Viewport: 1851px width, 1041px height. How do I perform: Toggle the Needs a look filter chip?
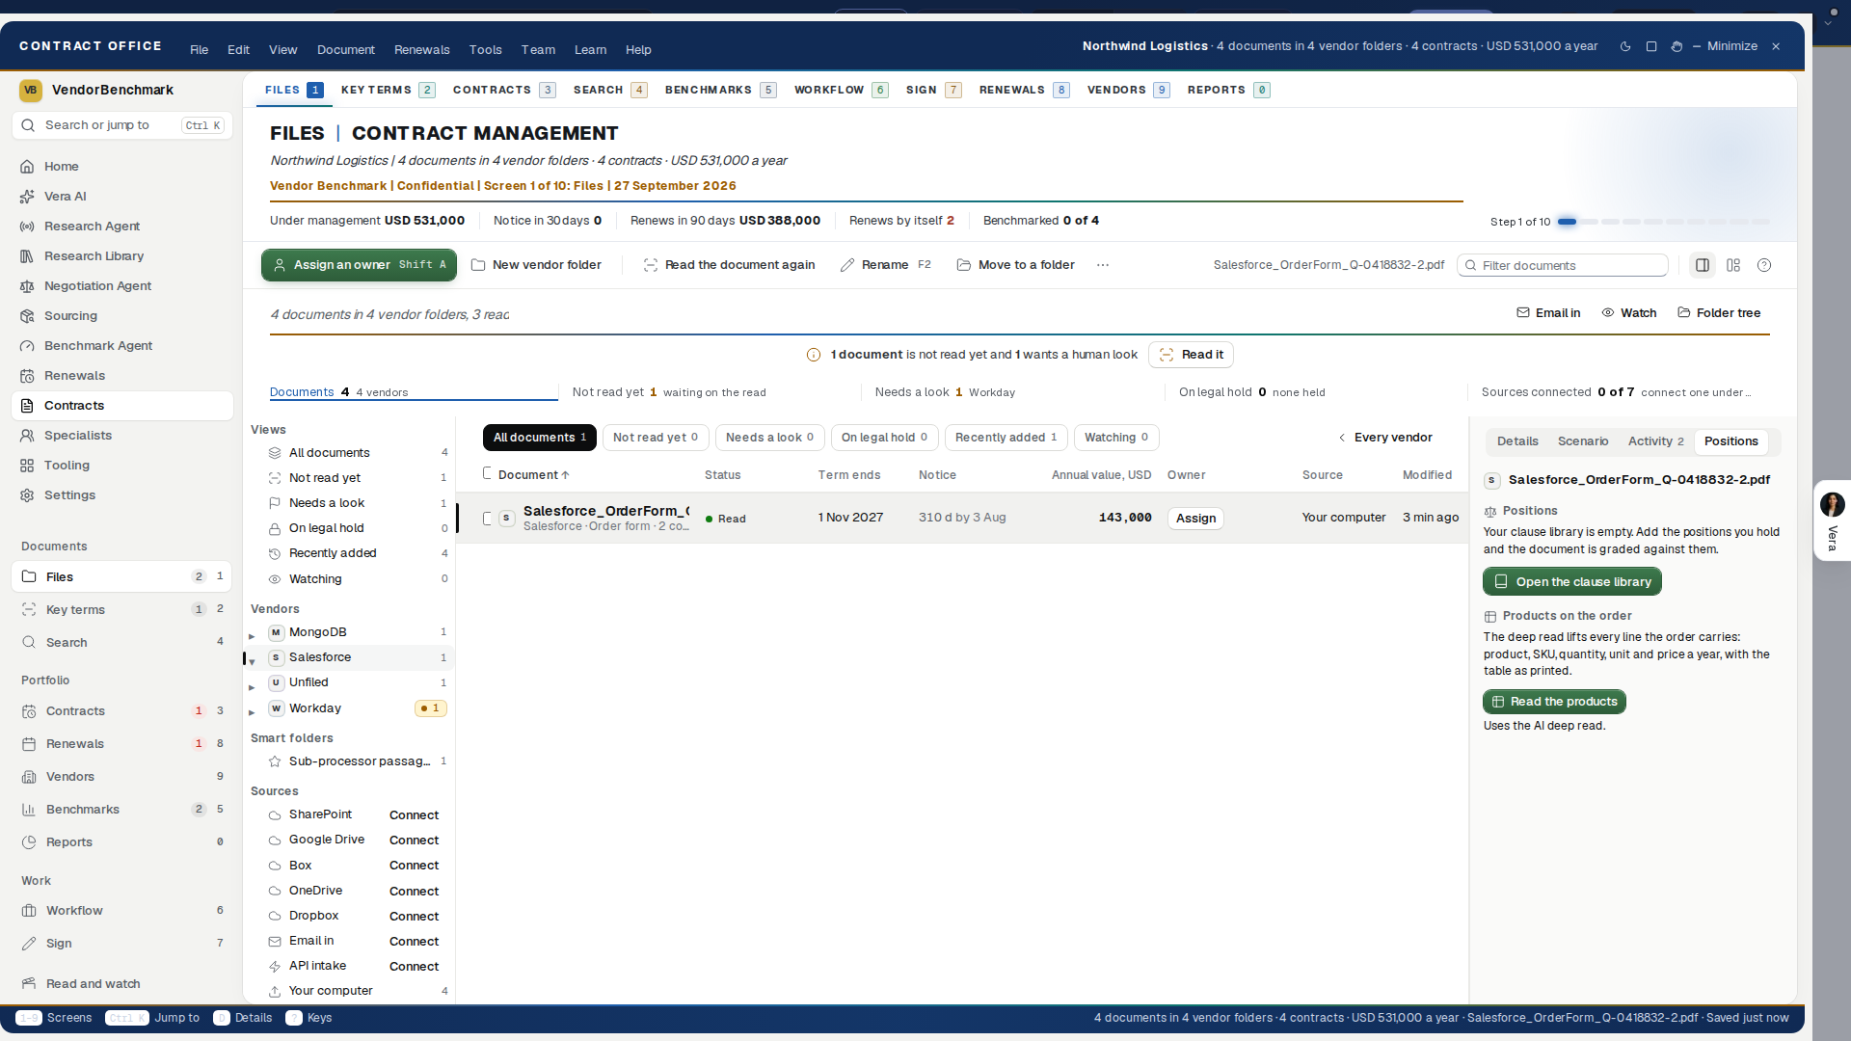coord(769,438)
